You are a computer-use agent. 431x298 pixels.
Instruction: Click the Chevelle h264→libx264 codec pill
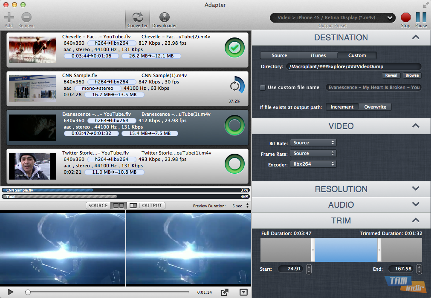112,43
